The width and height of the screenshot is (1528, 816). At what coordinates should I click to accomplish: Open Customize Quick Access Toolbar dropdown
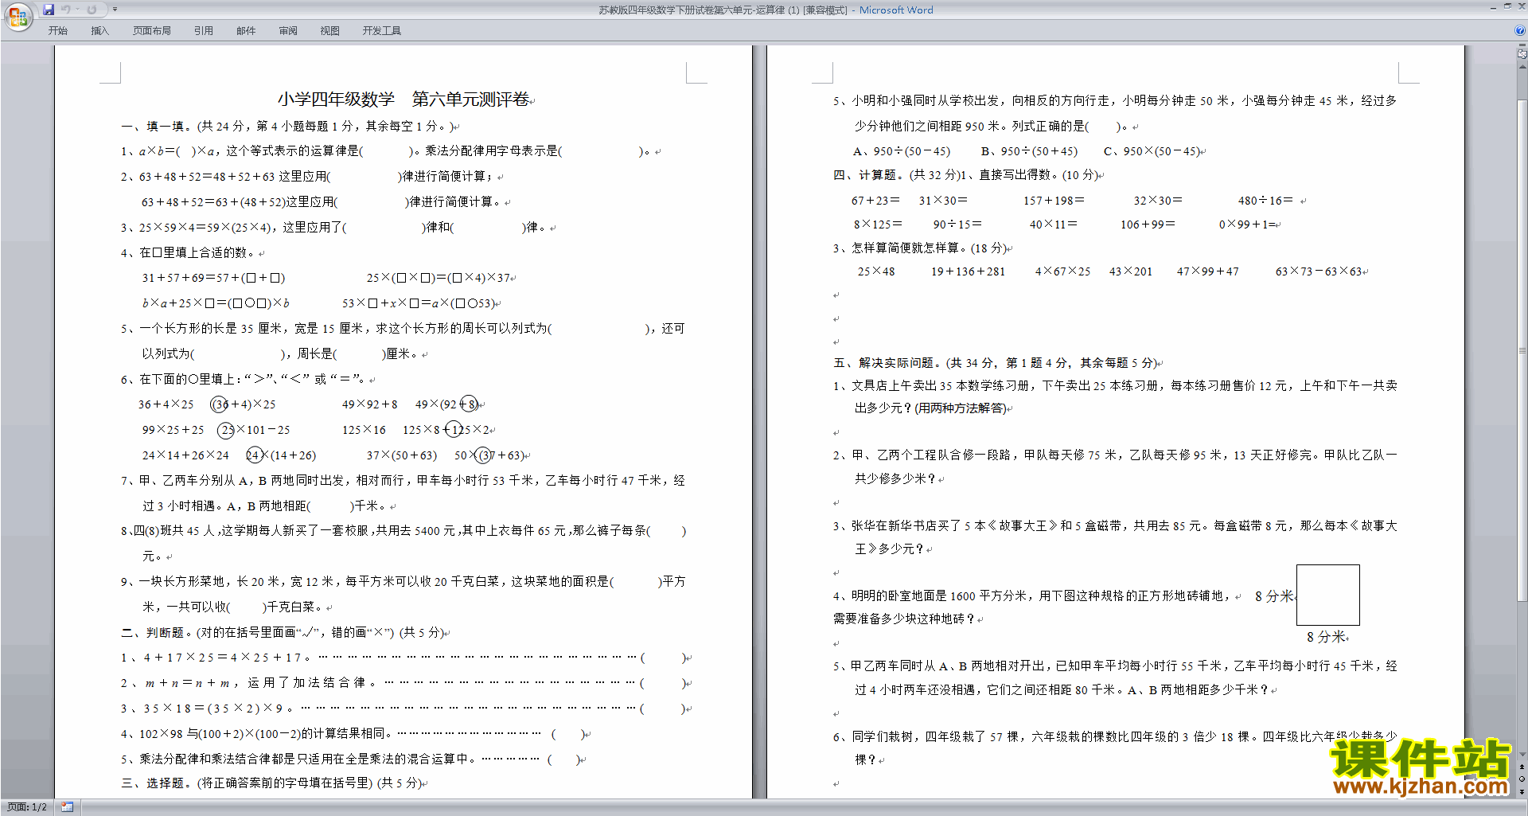pyautogui.click(x=115, y=10)
